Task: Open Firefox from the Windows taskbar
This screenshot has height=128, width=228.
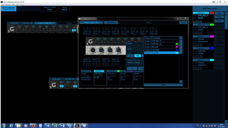Action: (33, 125)
